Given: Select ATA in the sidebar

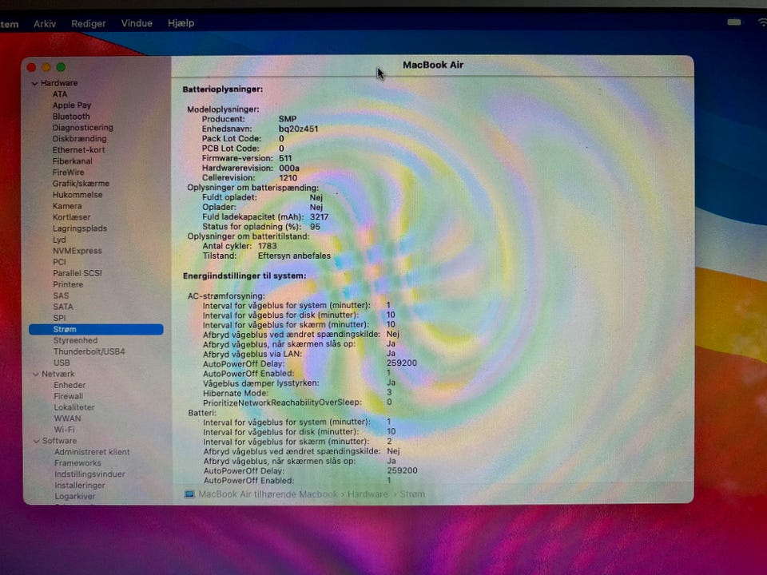Looking at the screenshot, I should click(60, 94).
